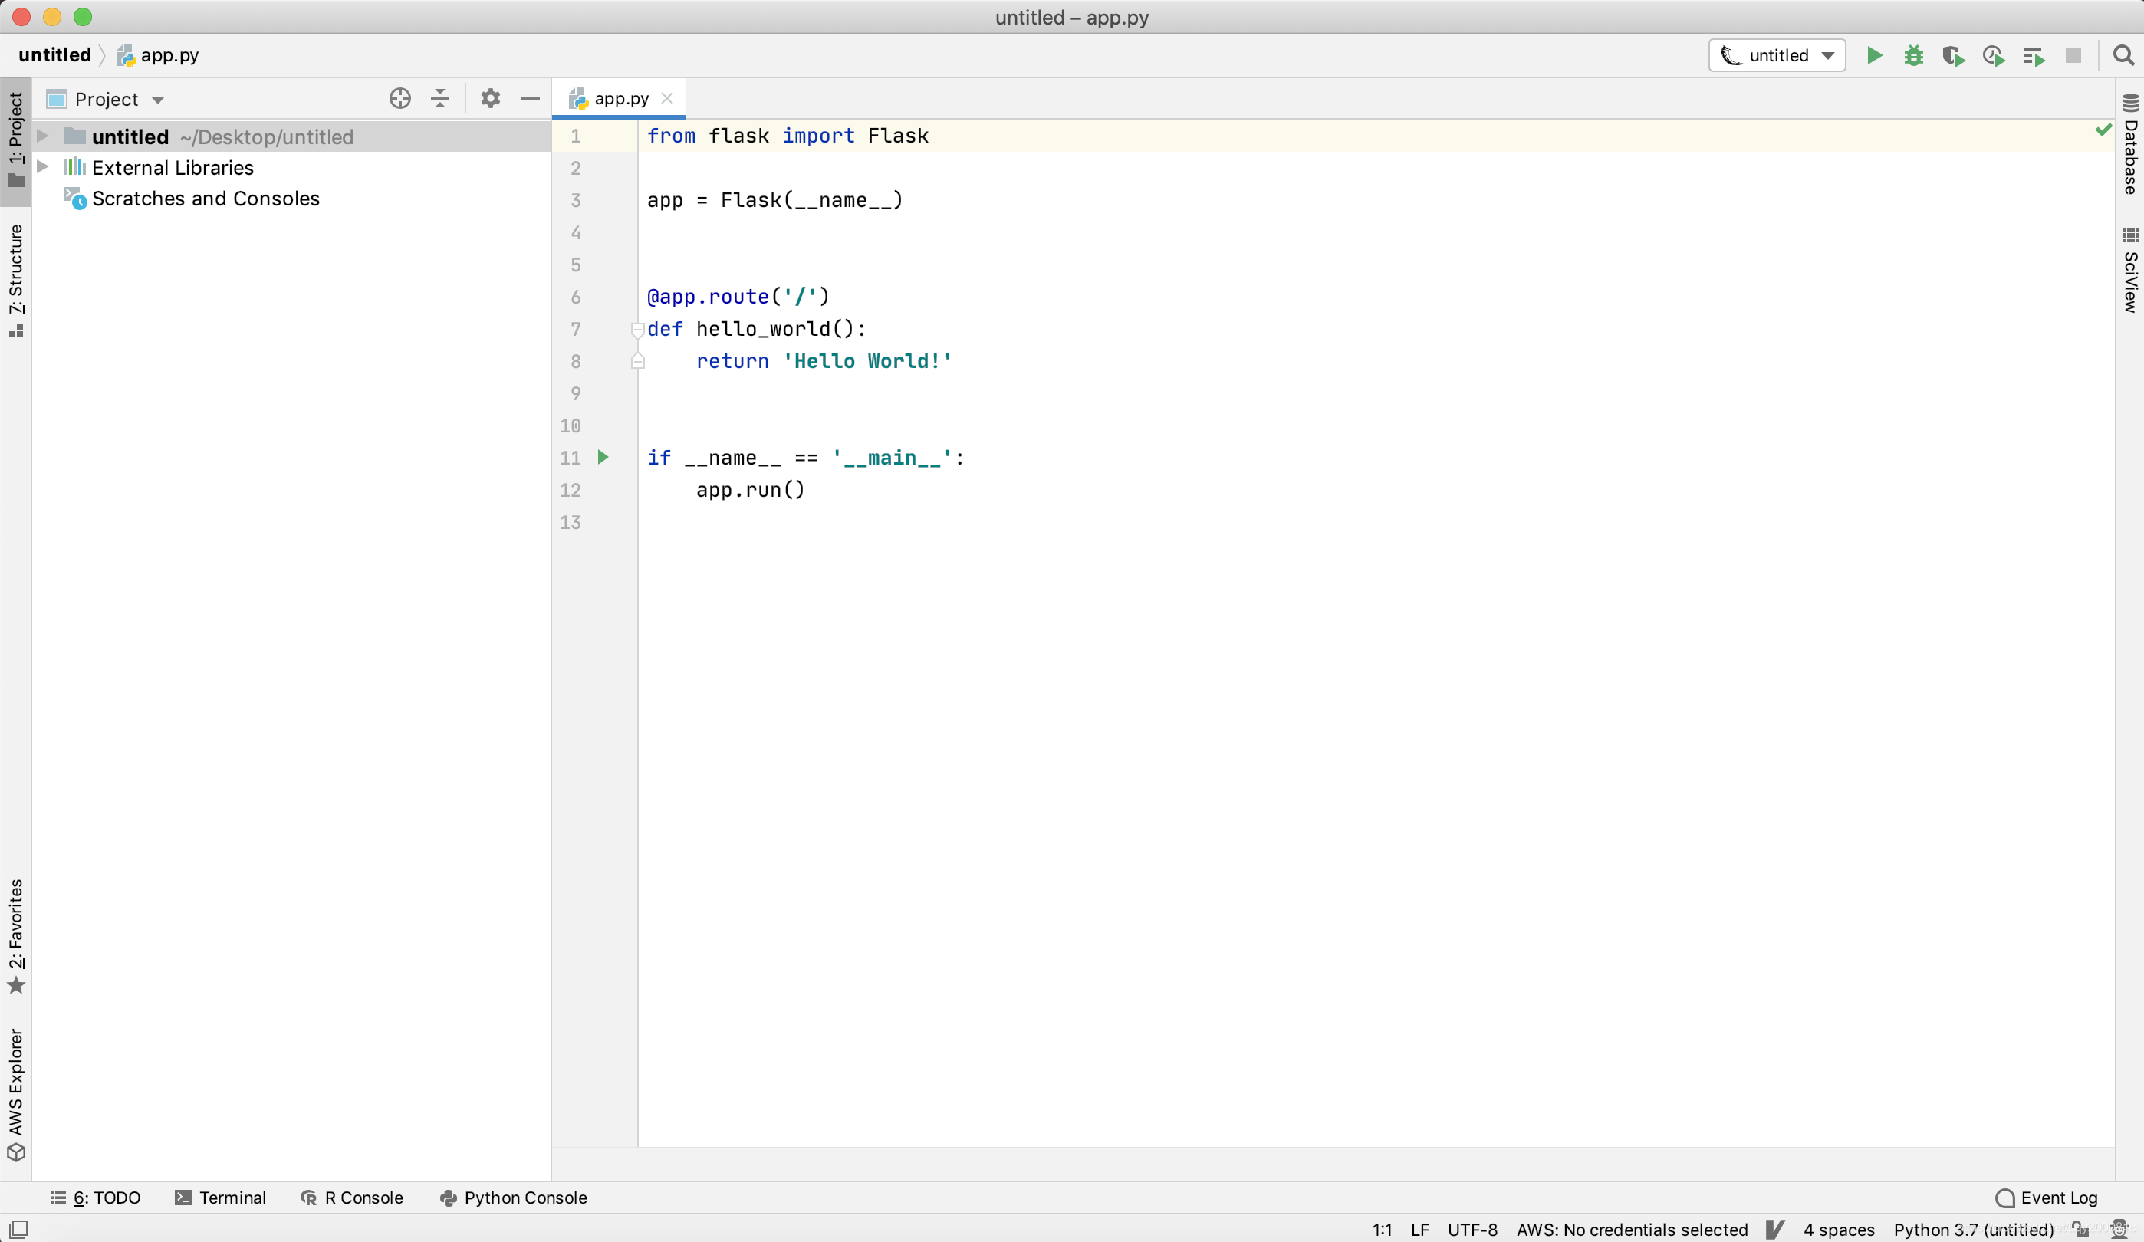Screen dimensions: 2144x1242
Task: Click the 1:1 cursor position indicator
Action: pos(1382,1229)
